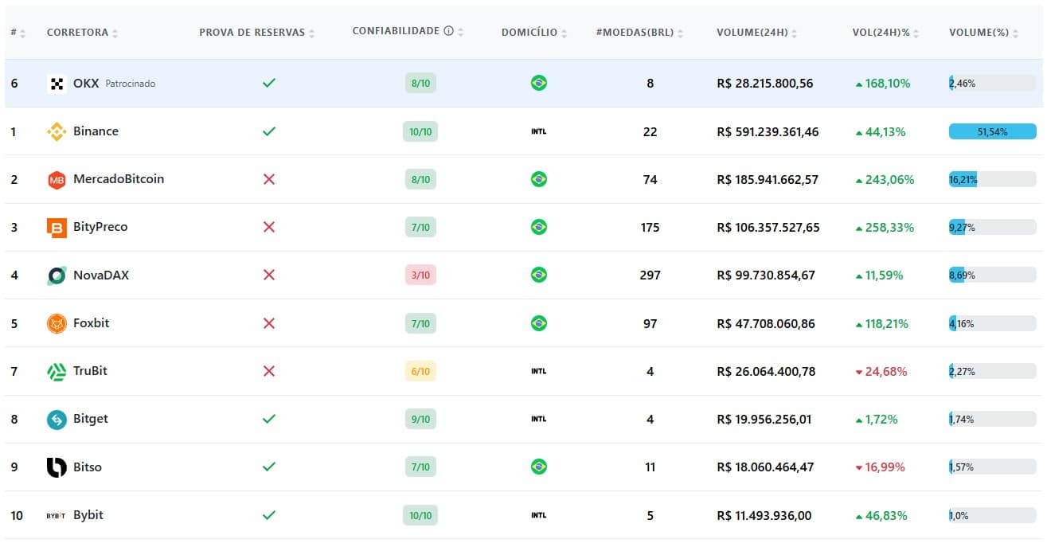The width and height of the screenshot is (1047, 543).
Task: Click the INTL domicile badge for Binance
Action: [x=539, y=131]
